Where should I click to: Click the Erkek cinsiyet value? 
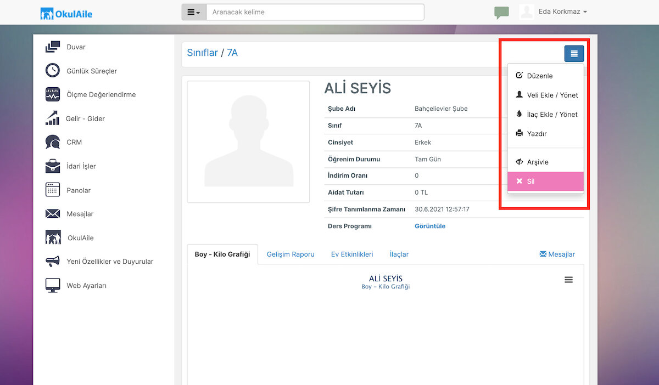[423, 143]
